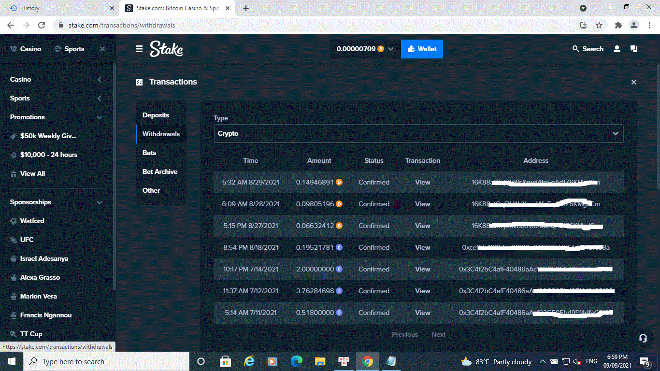Collapse the Sponsorships section
The height and width of the screenshot is (371, 660).
56,202
